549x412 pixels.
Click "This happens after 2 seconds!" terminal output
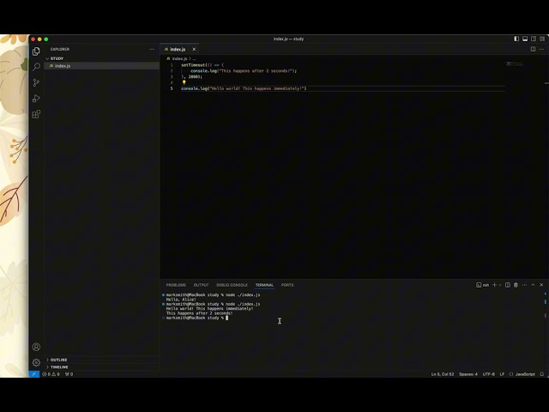tap(199, 313)
